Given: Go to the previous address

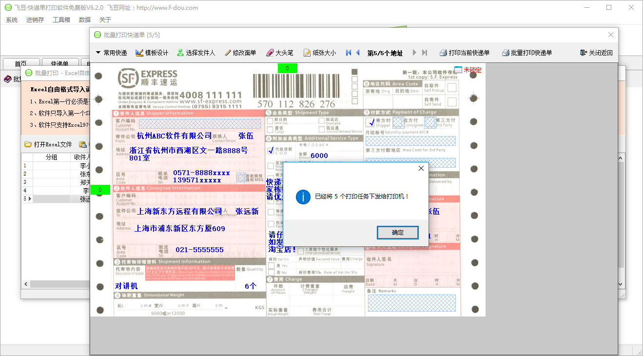Looking at the screenshot, I should tap(358, 53).
